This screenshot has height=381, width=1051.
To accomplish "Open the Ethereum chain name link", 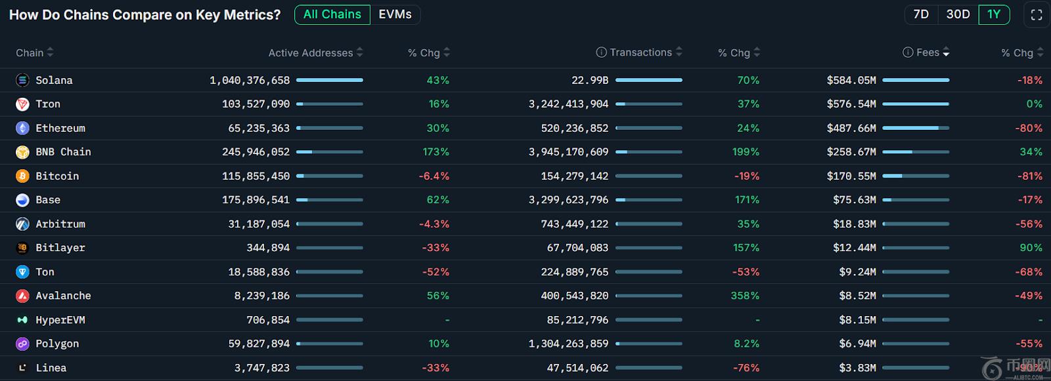I will 60,128.
